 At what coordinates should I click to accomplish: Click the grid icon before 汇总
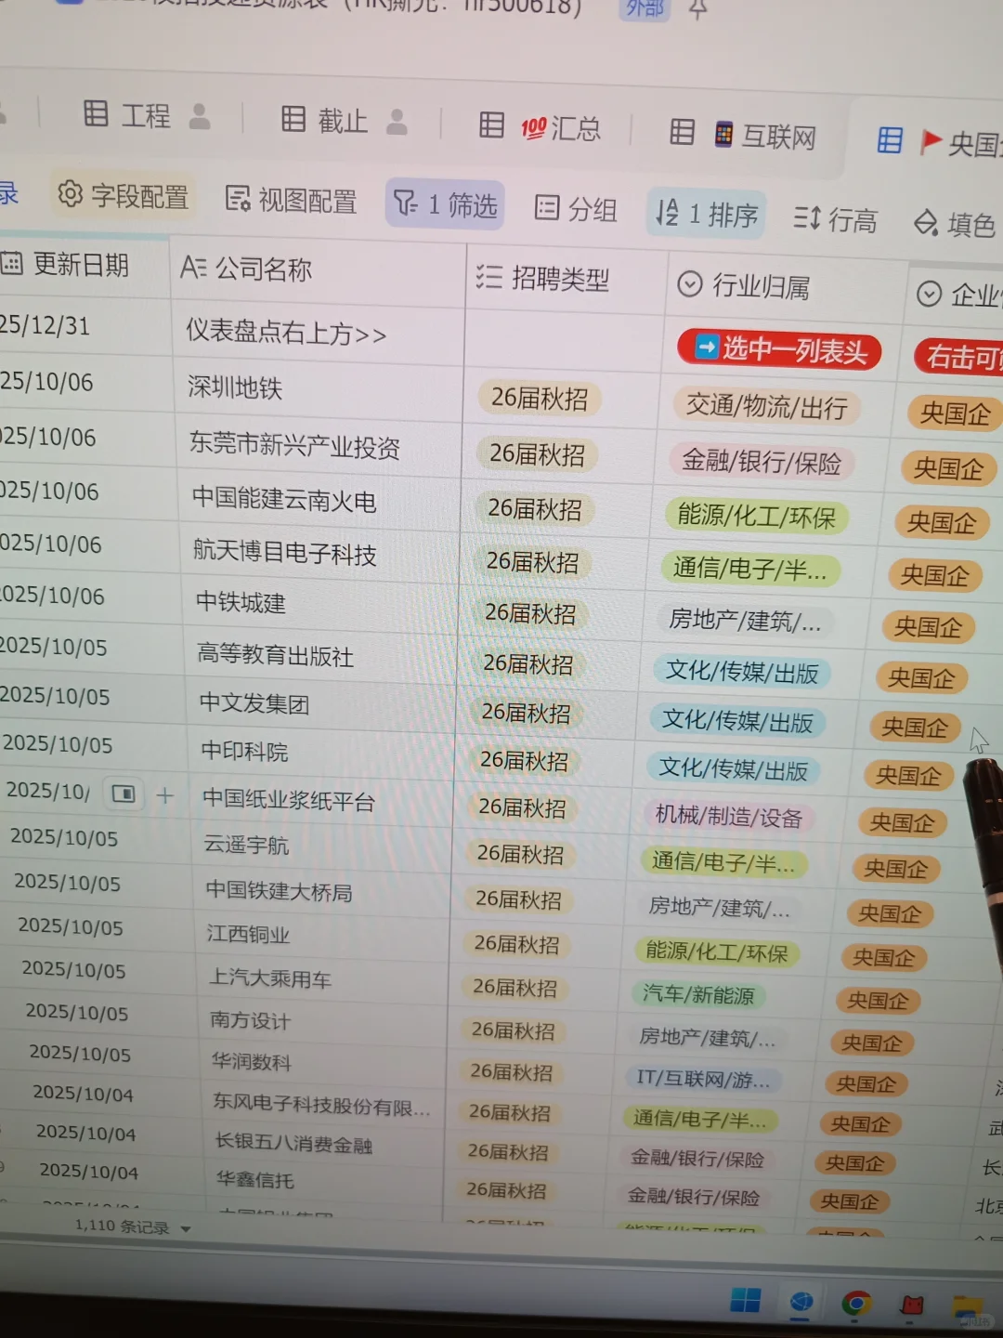[x=491, y=125]
